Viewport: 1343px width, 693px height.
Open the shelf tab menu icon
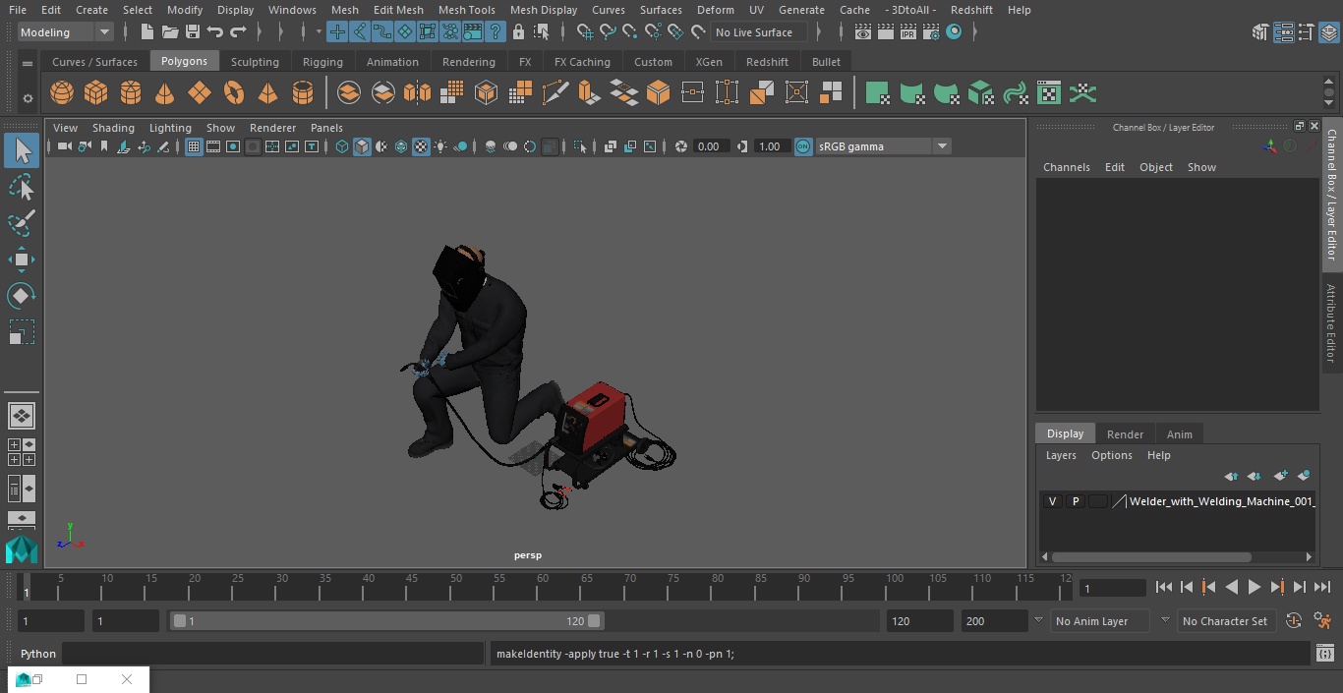28,63
